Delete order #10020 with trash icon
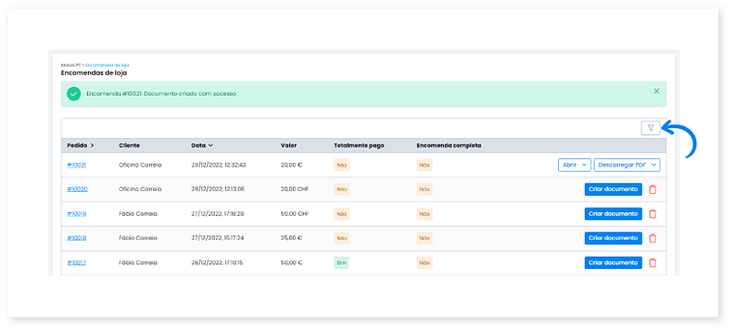This screenshot has height=331, width=732. [x=652, y=189]
